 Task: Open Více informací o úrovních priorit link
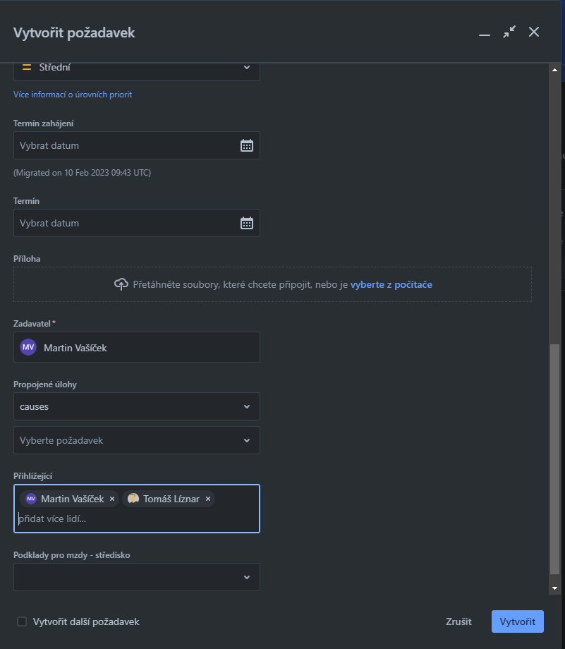pos(73,95)
